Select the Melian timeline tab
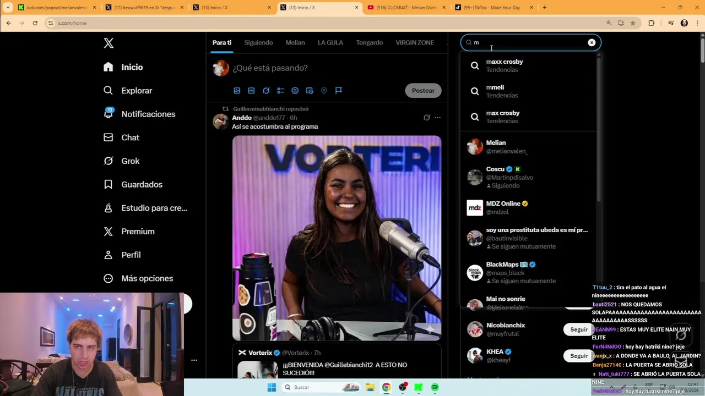This screenshot has height=396, width=705. 295,42
